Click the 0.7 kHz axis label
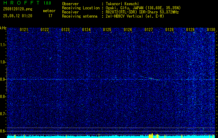Screen dimensions: 218x138 point(2,114)
